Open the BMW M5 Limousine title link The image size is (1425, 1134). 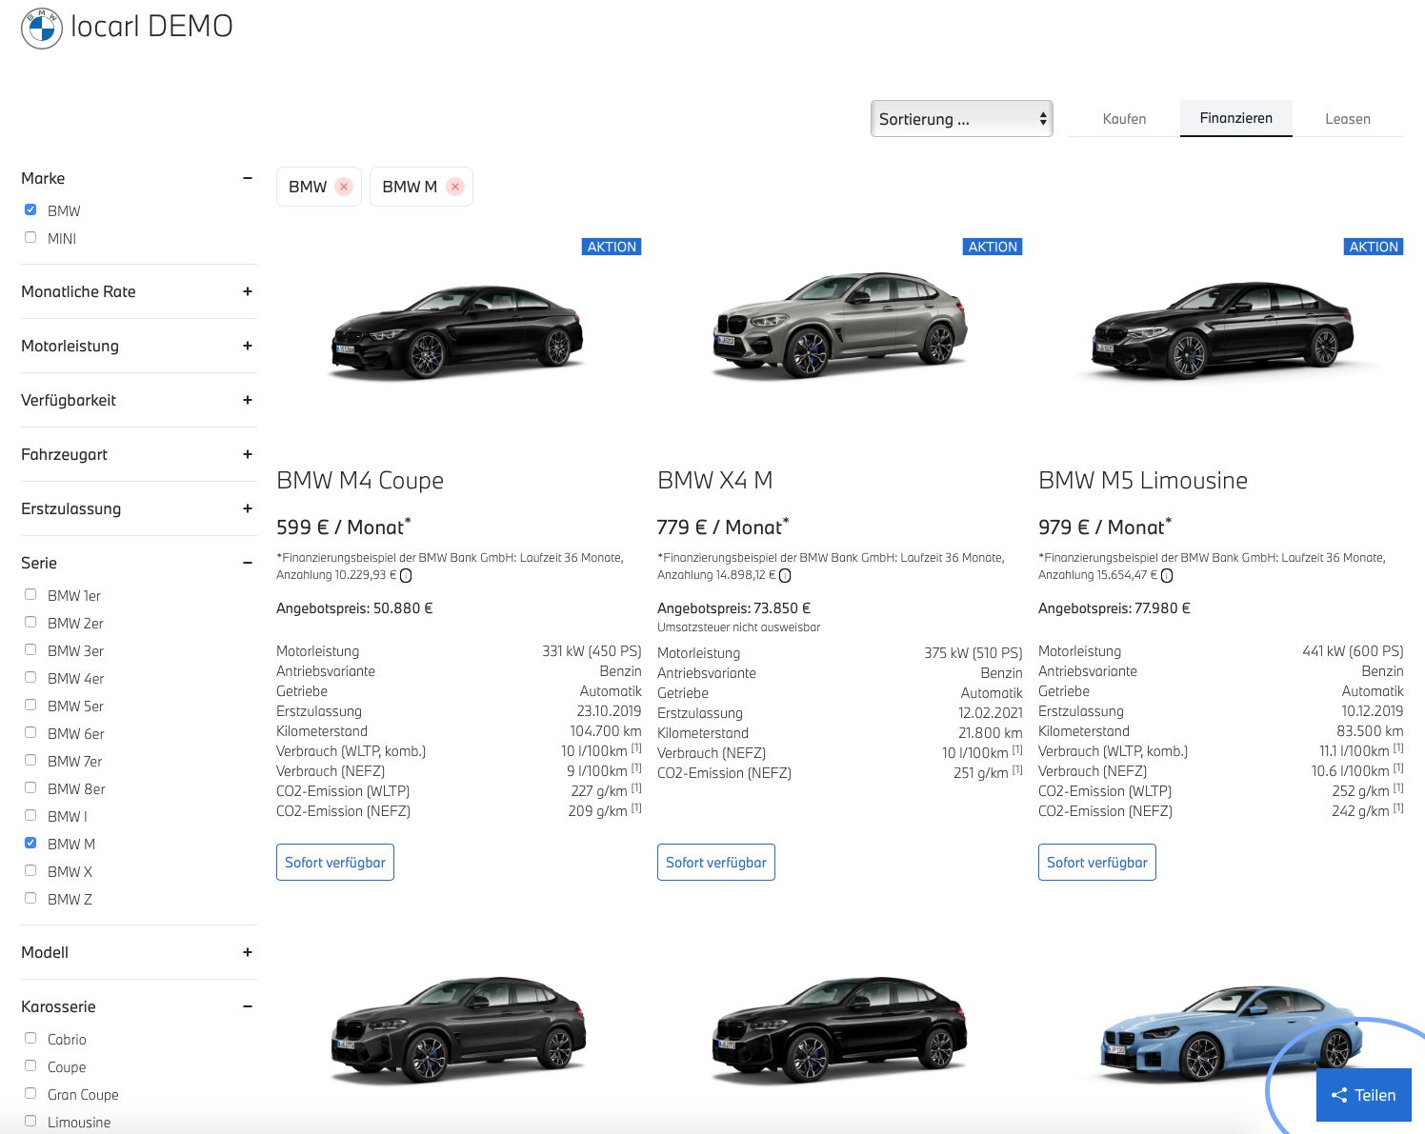[x=1142, y=481]
